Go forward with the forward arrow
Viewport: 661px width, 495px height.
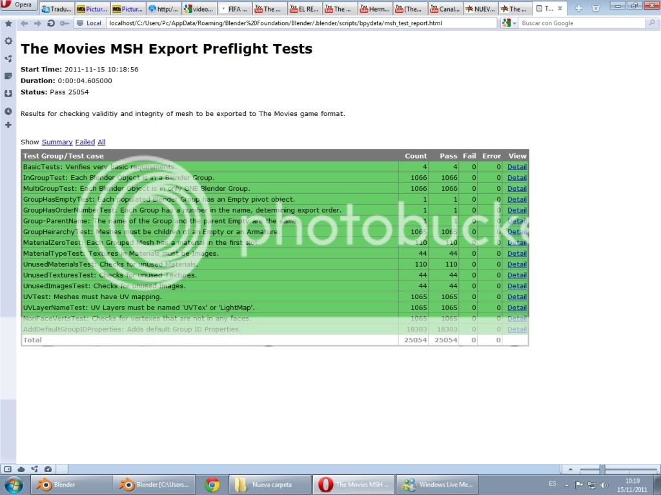37,23
